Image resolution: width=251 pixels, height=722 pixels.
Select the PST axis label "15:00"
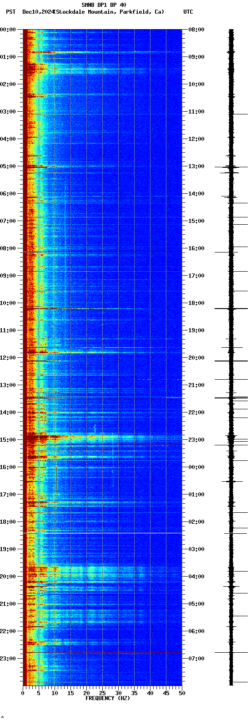pyautogui.click(x=8, y=440)
